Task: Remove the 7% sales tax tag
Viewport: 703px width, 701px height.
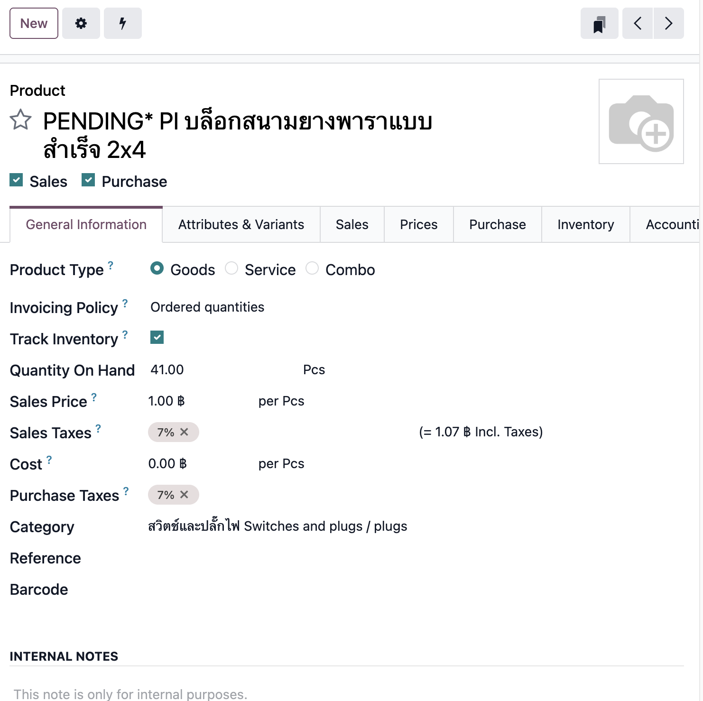Action: coord(185,432)
